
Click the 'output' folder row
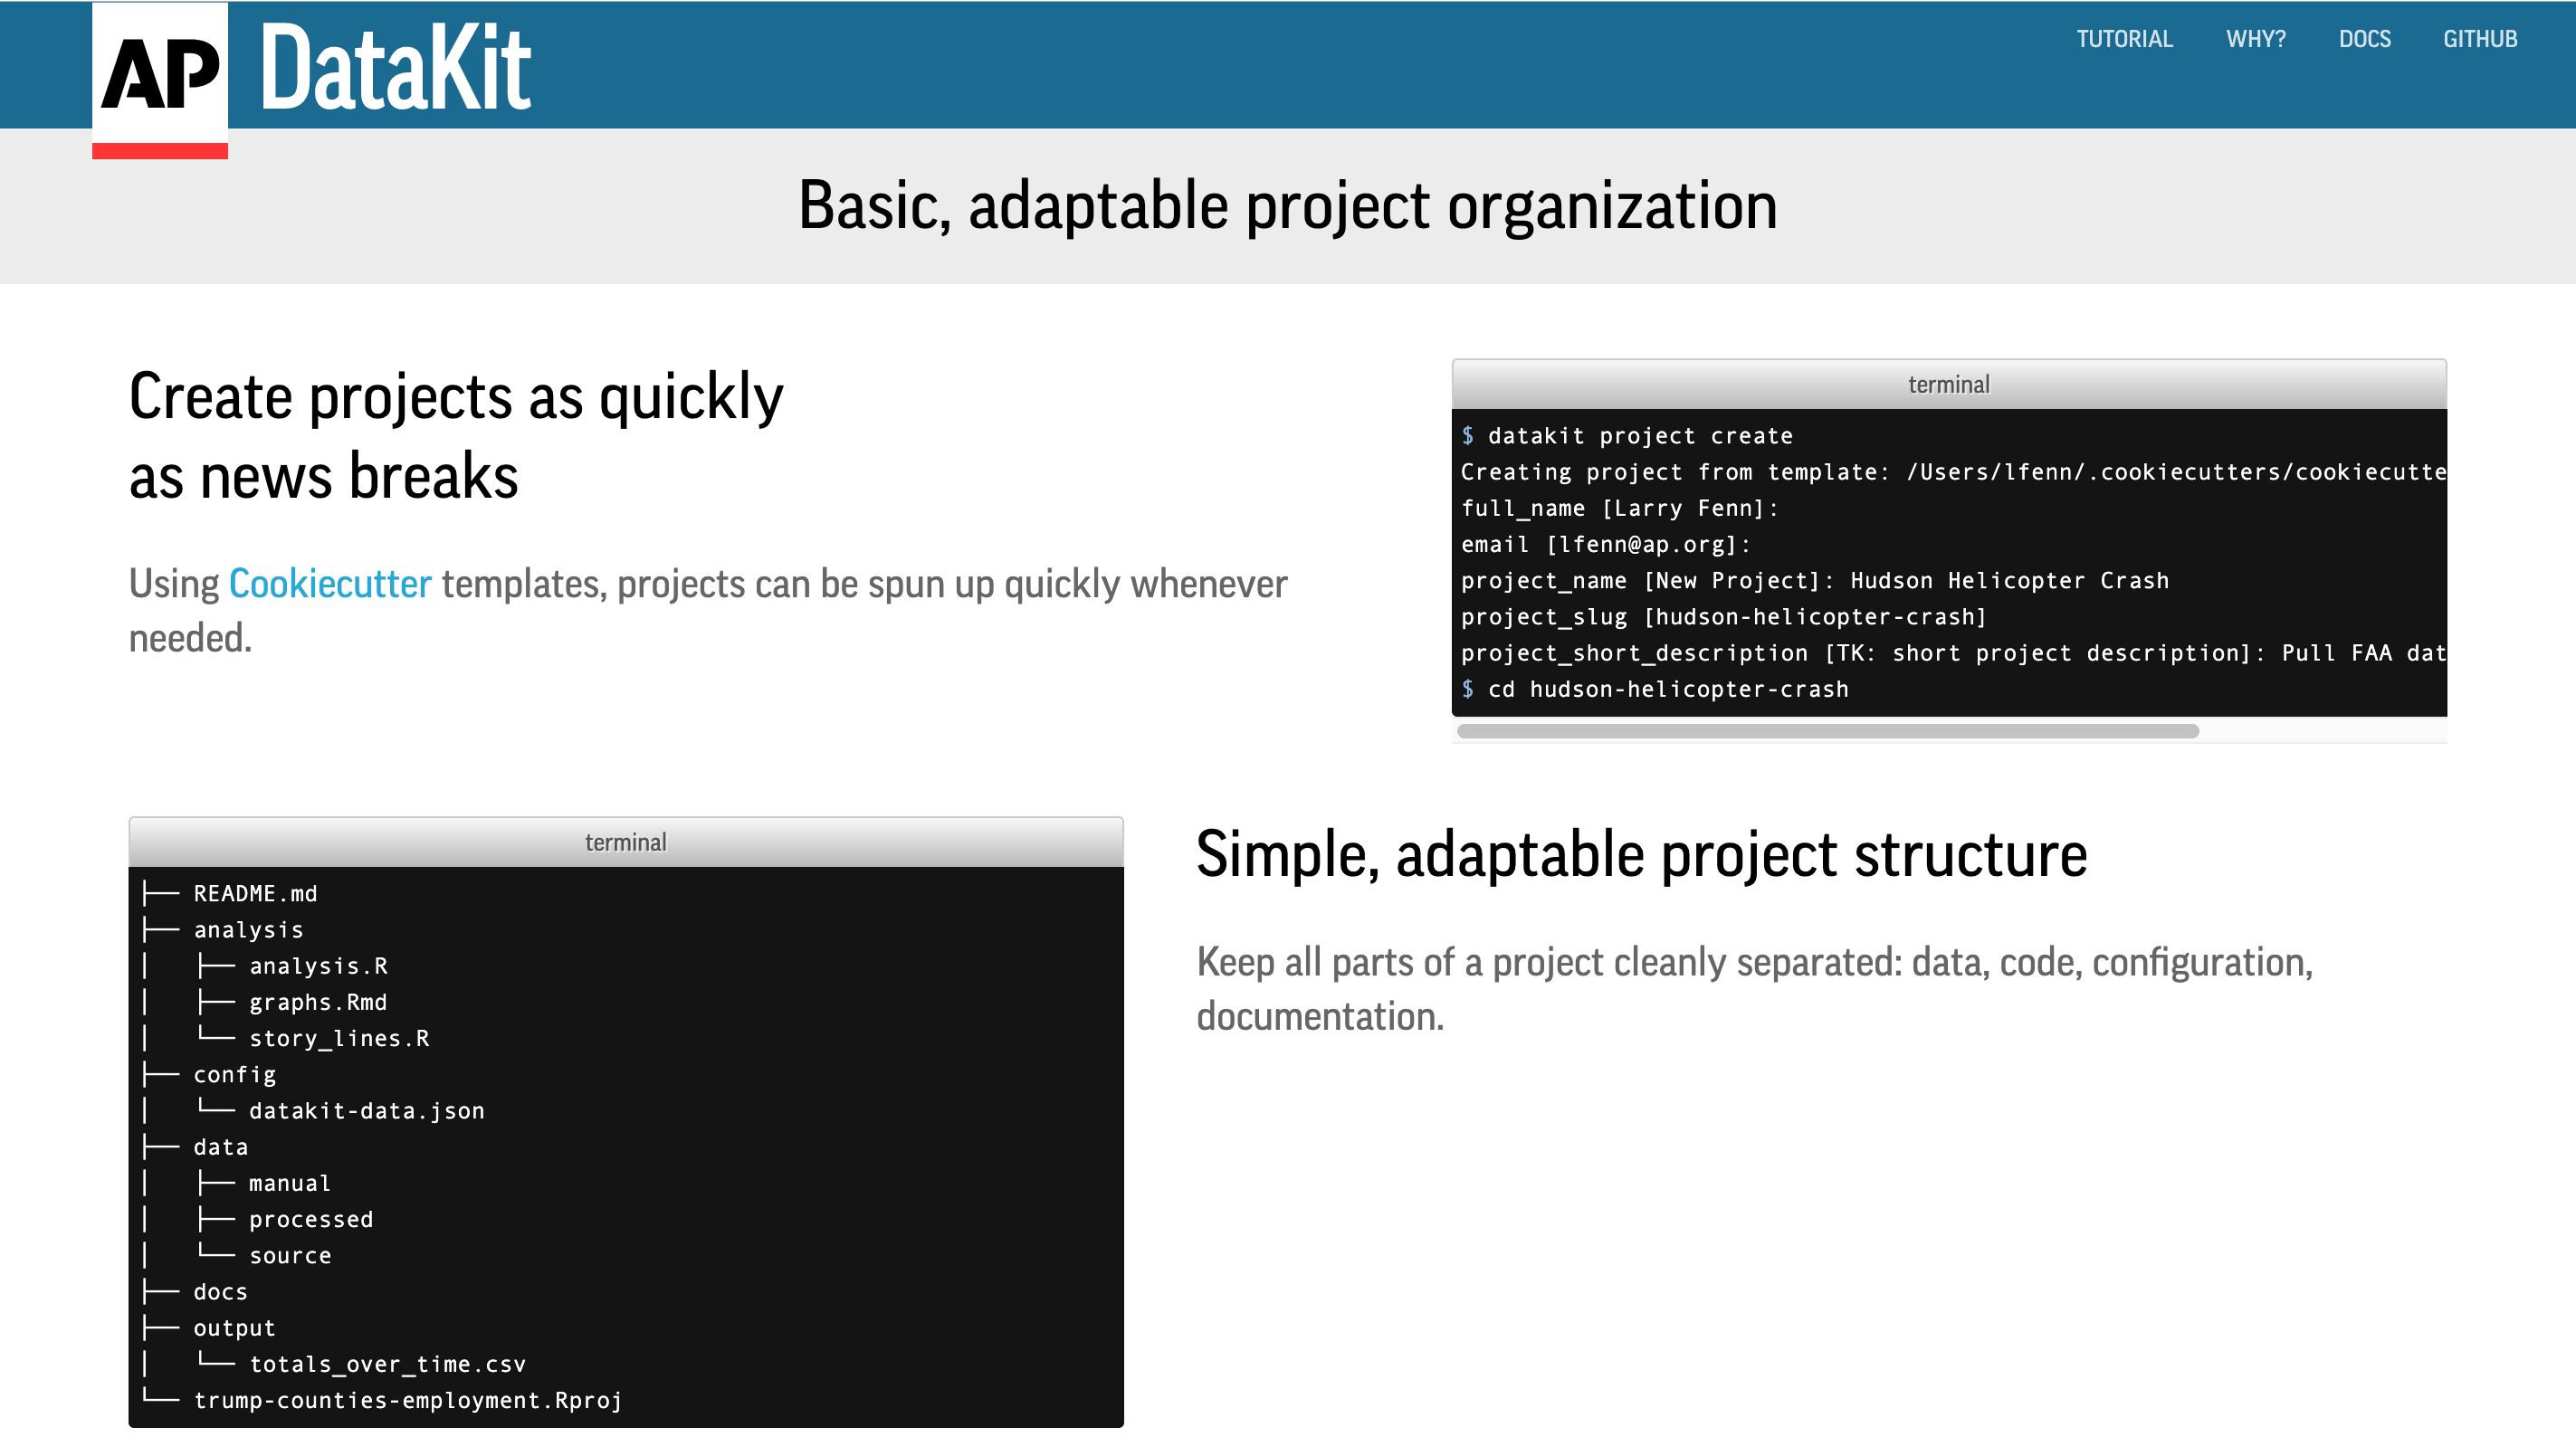coord(234,1327)
